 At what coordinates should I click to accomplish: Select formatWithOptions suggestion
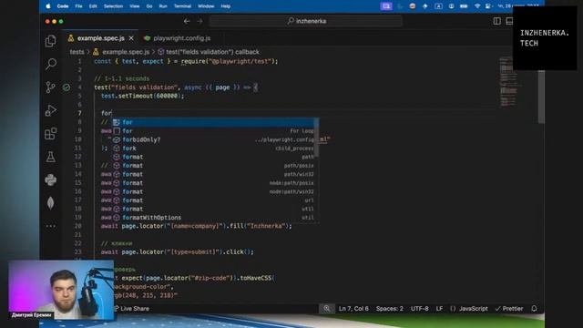[214, 217]
